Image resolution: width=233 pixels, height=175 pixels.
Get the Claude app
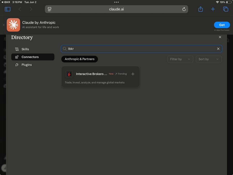click(x=222, y=25)
